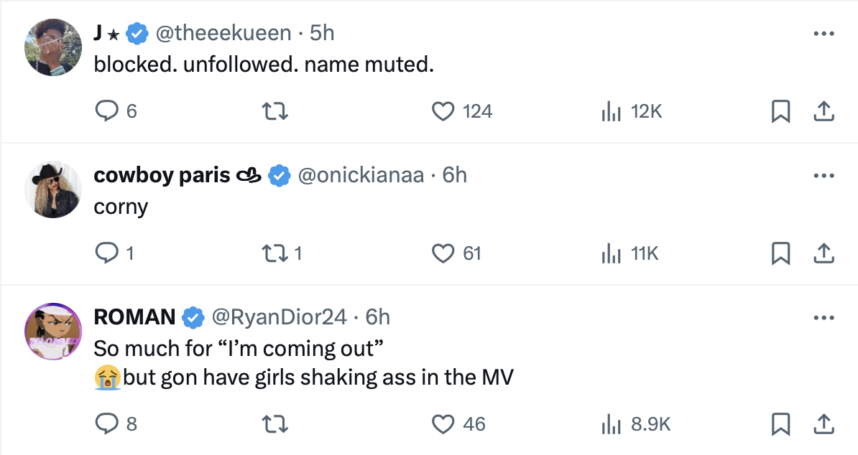Bookmark @theeekueen's tweet

780,111
